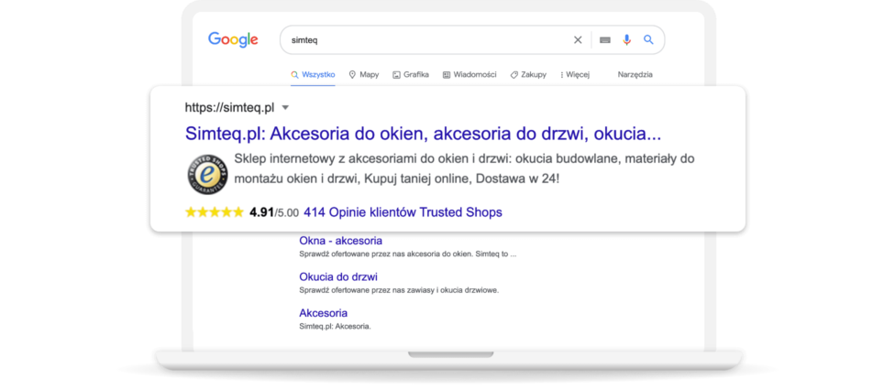
Task: Click the Trusted Shops guarantee badge
Action: (208, 174)
